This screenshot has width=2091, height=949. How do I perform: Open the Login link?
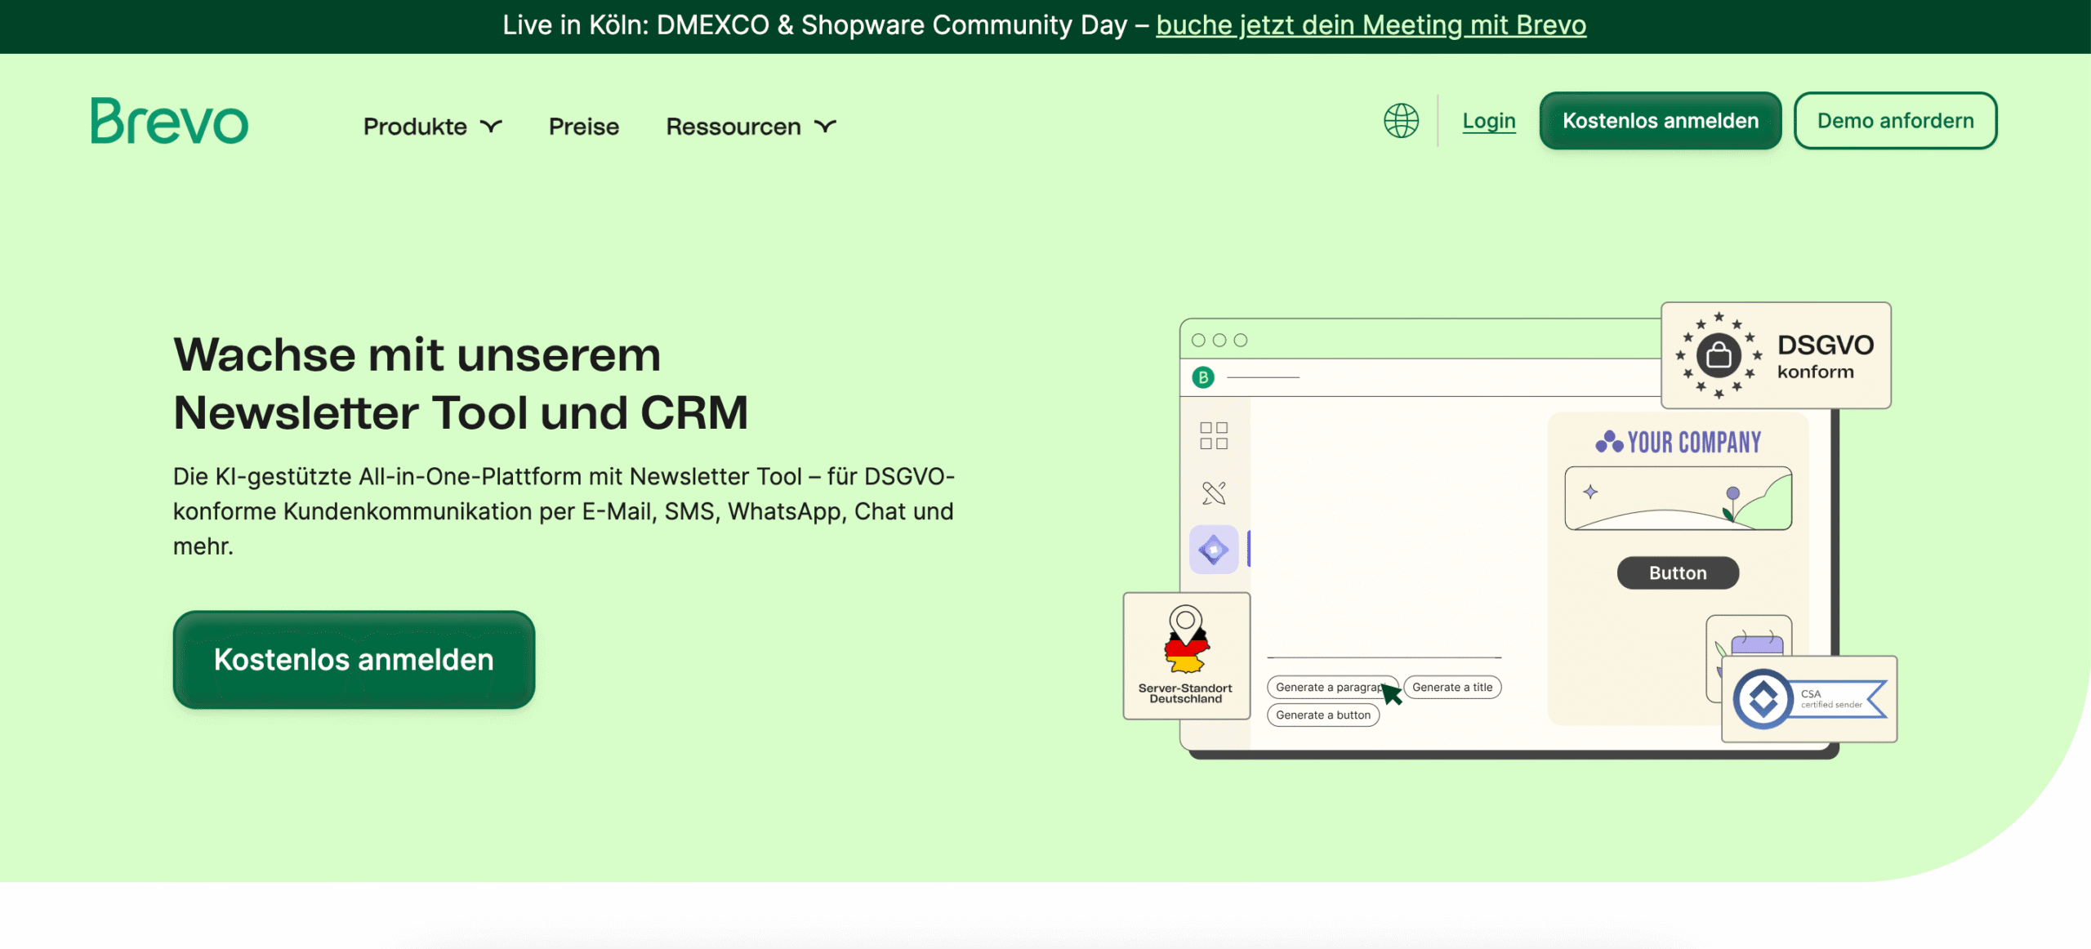(x=1489, y=121)
